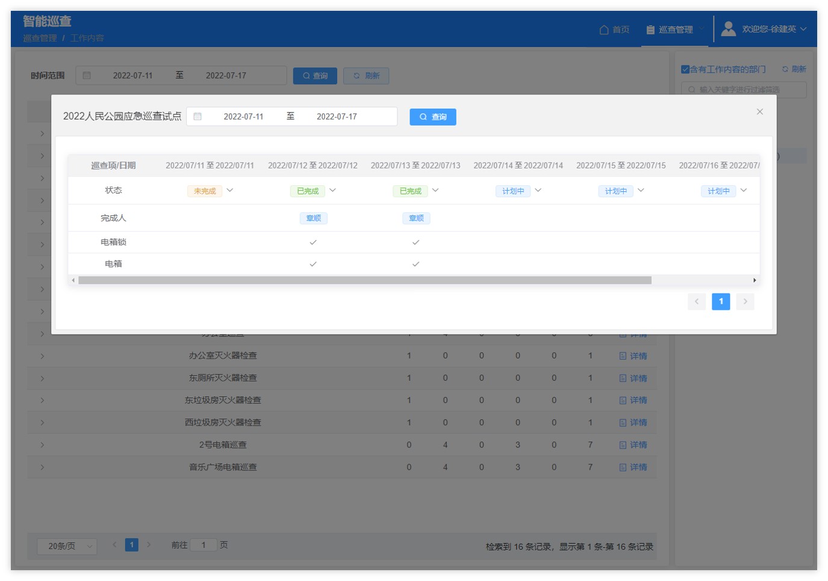Close the inspection detail dialog
828x581 pixels.
759,112
